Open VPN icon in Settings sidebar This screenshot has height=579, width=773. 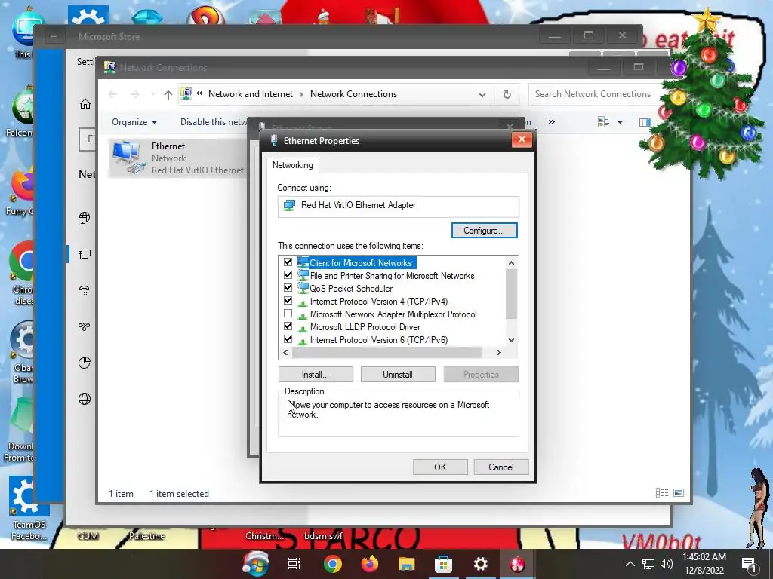point(85,326)
